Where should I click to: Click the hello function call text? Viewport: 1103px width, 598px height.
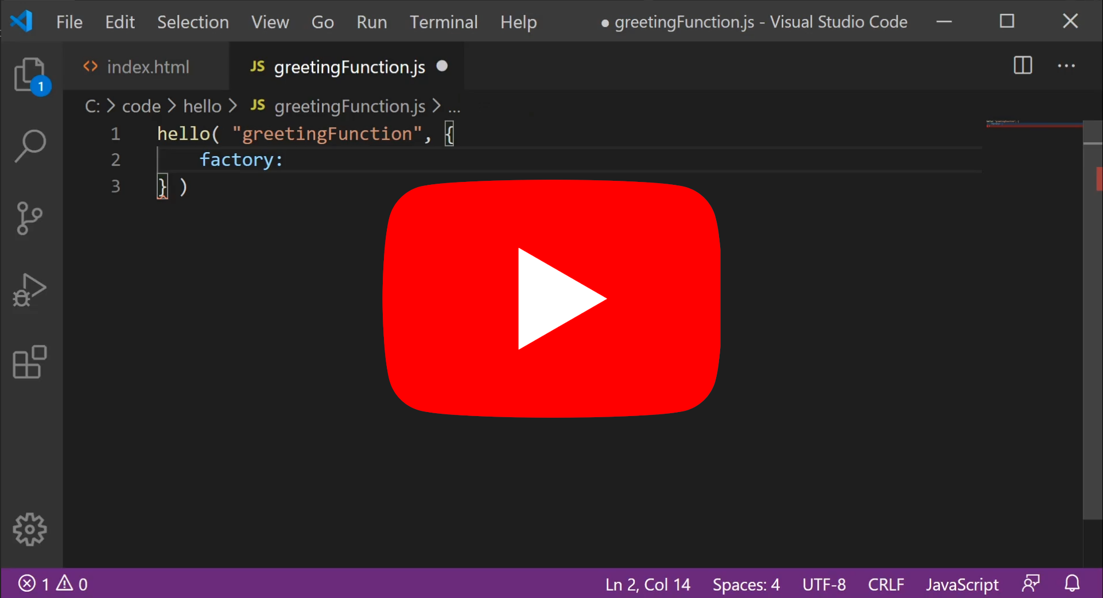[184, 134]
